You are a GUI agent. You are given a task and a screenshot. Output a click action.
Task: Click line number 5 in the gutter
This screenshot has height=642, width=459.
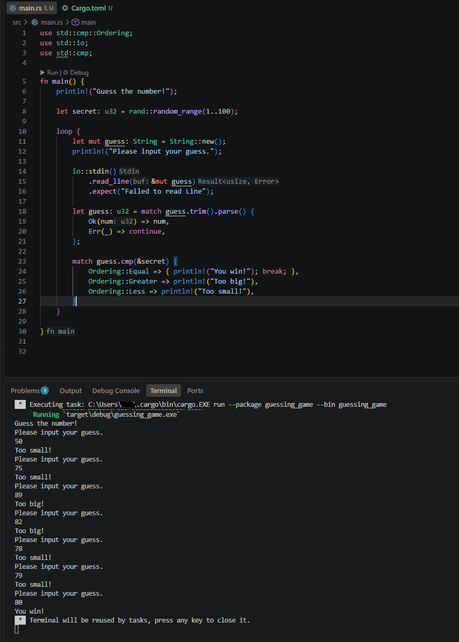(24, 82)
